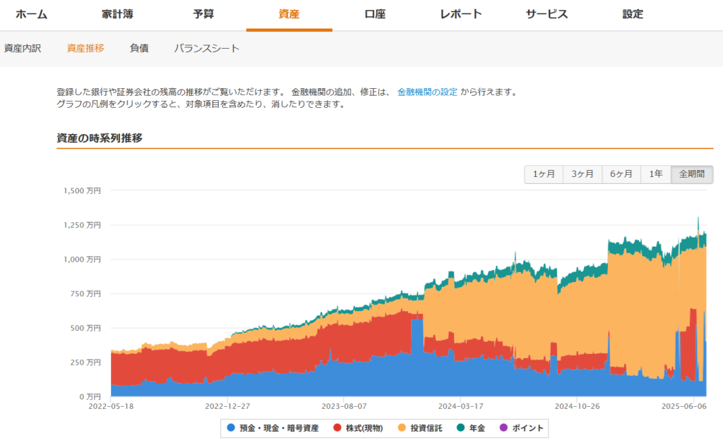Image resolution: width=723 pixels, height=440 pixels.
Task: Select the 資産推移 sub-tab
Action: 85,49
